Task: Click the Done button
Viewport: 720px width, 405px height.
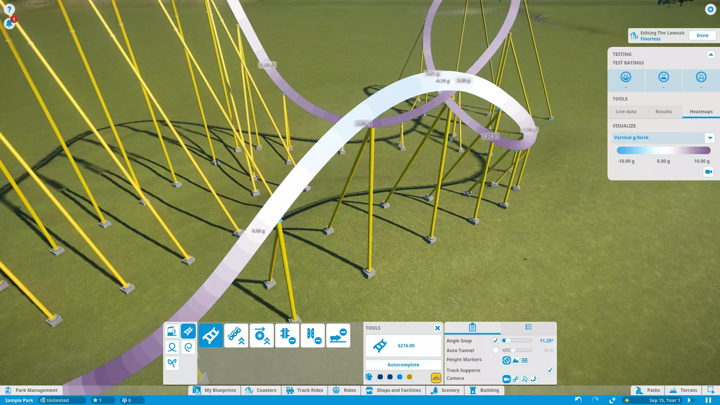Action: [x=702, y=36]
